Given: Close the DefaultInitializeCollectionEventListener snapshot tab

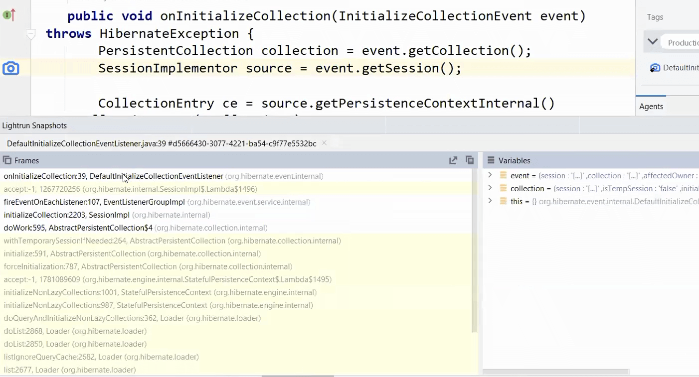Looking at the screenshot, I should tap(324, 143).
